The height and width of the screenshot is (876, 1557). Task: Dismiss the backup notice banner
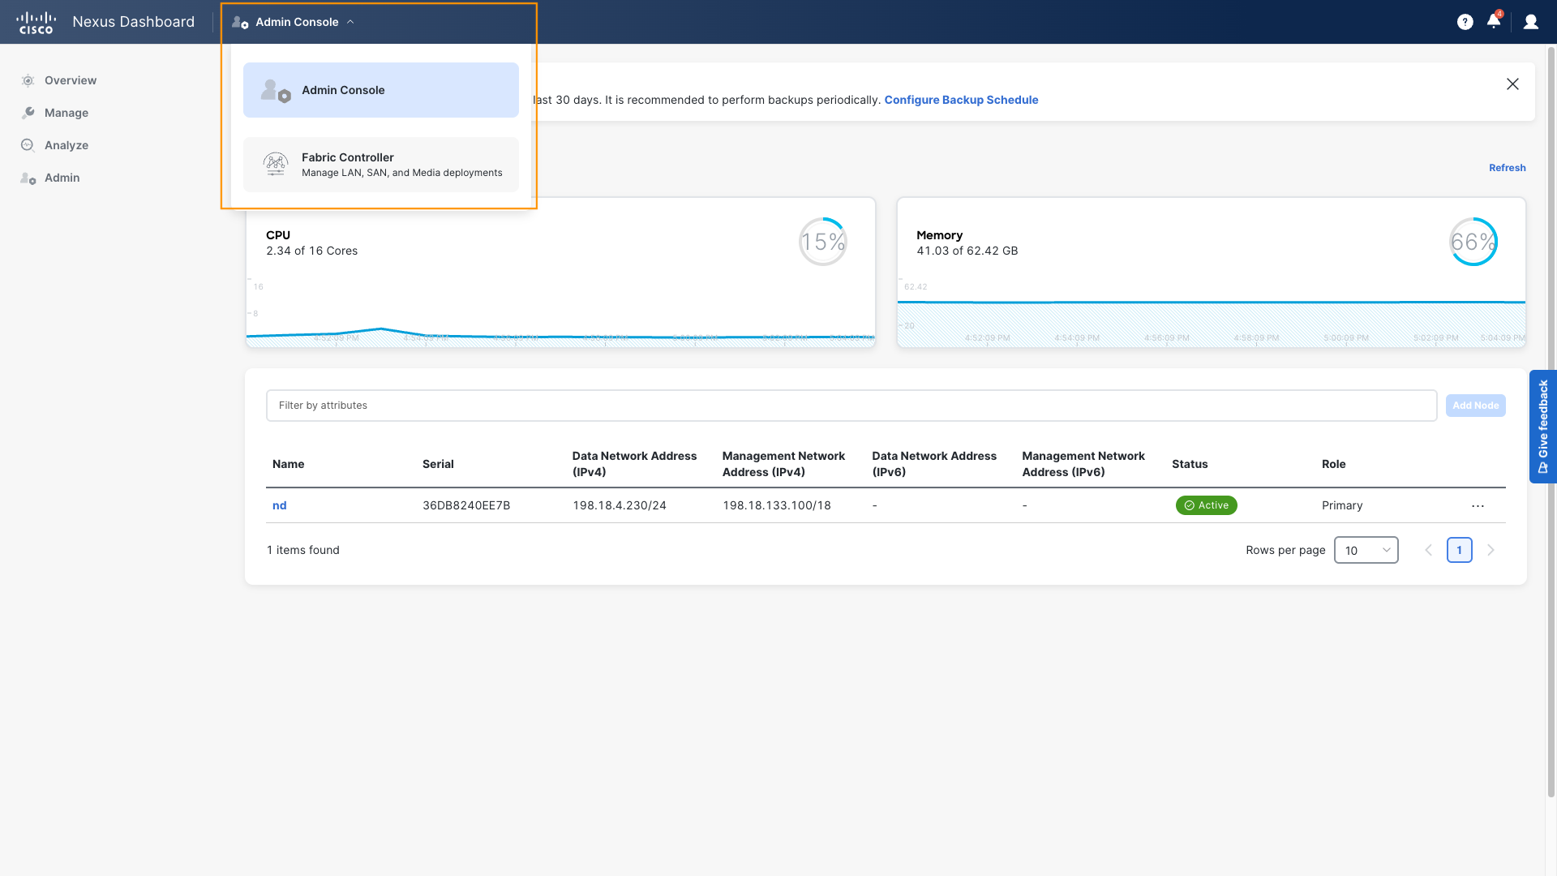coord(1512,84)
